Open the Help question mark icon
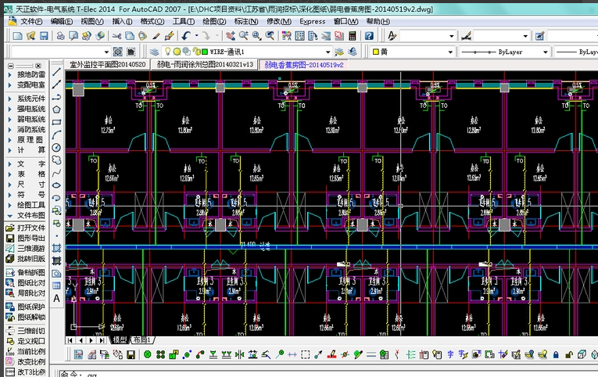The image size is (598, 377). (x=369, y=36)
